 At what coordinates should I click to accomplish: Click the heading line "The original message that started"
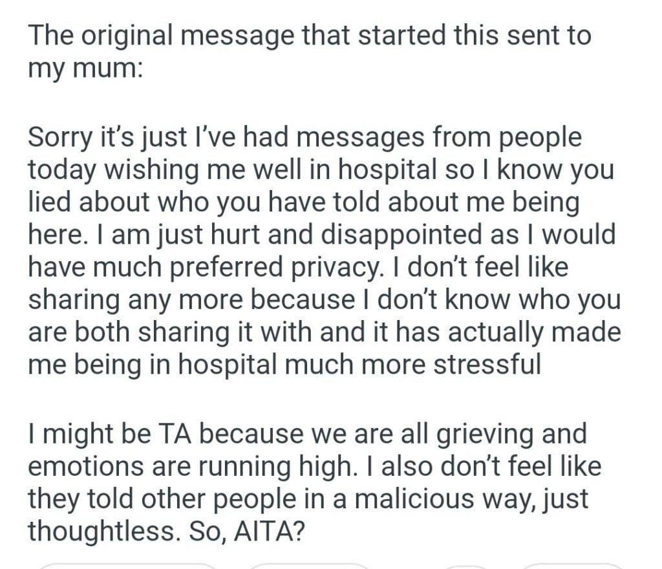[309, 36]
